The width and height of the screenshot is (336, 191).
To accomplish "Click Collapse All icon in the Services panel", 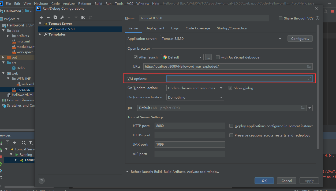I will click(15, 143).
